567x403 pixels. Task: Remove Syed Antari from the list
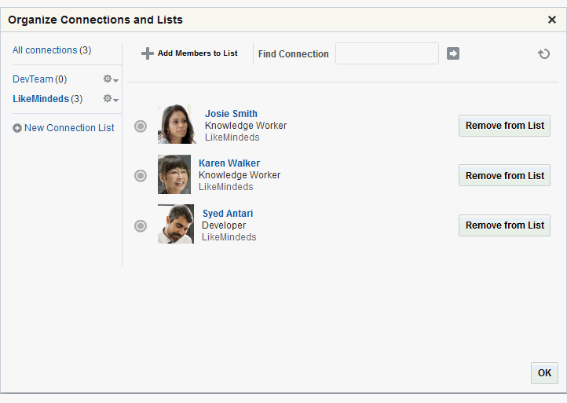coord(504,225)
